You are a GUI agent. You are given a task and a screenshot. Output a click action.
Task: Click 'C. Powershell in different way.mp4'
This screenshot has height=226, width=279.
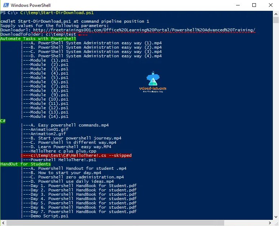(x=73, y=142)
